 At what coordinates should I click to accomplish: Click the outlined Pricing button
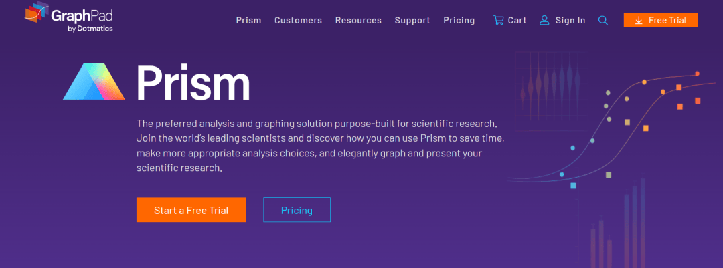tap(297, 210)
